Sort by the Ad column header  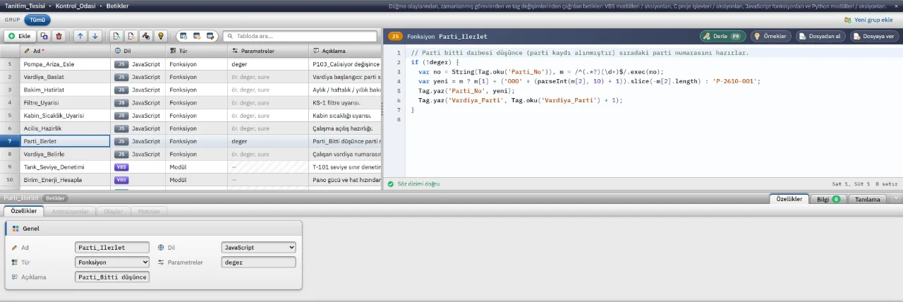(x=65, y=51)
